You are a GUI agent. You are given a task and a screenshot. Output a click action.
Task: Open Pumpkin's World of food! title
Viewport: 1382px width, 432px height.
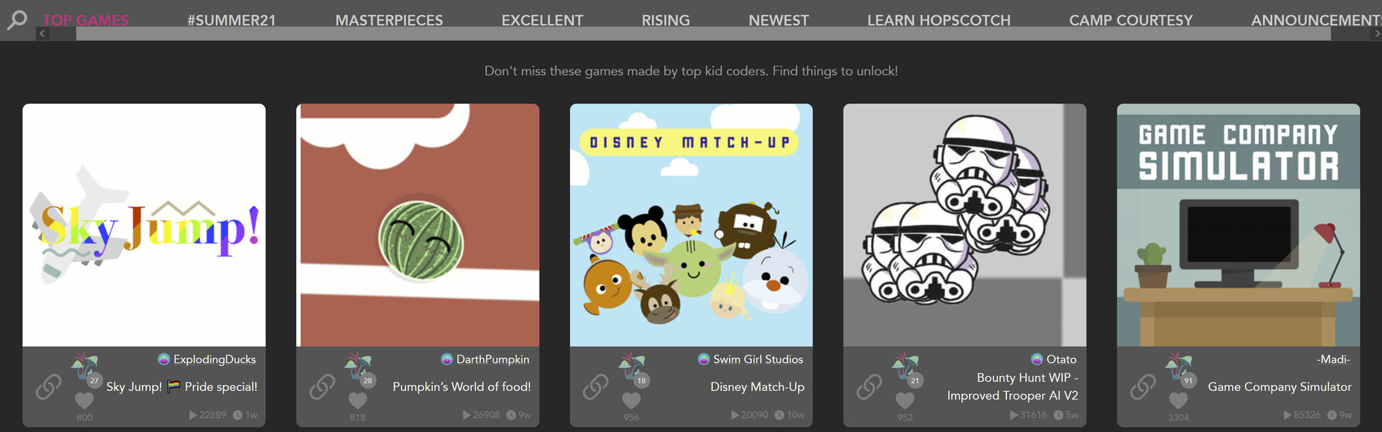pyautogui.click(x=462, y=386)
